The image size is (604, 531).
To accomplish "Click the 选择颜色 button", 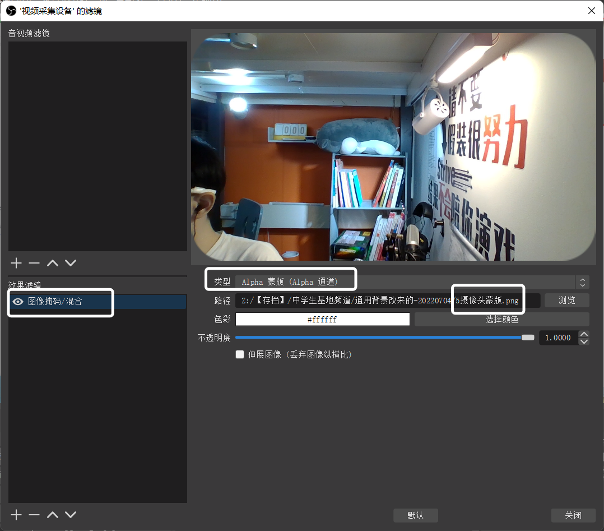I will pyautogui.click(x=501, y=320).
